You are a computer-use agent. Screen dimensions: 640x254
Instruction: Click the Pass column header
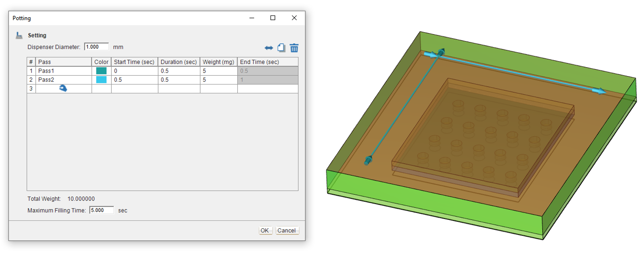tap(64, 62)
